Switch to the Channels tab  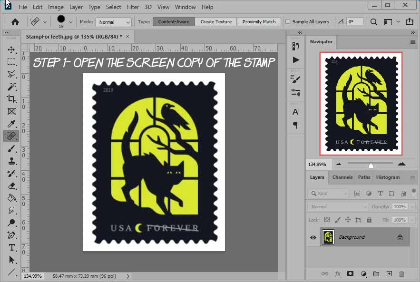coord(342,177)
